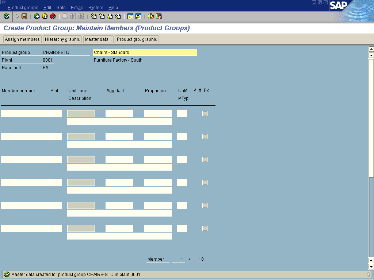Screen dimensions: 374x280
Task: Click the up arrow near the scrollbar's bottom
Action: click(371, 260)
